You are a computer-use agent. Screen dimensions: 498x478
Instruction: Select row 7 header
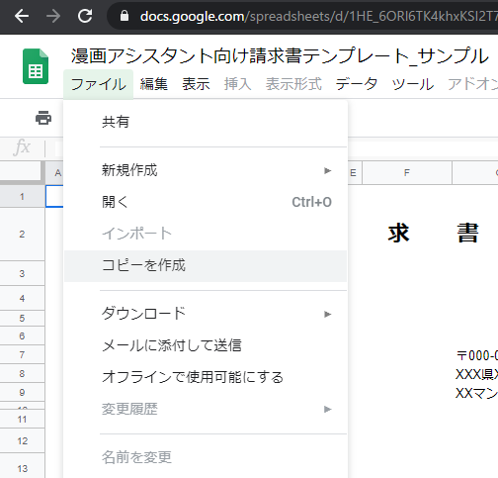click(22, 355)
